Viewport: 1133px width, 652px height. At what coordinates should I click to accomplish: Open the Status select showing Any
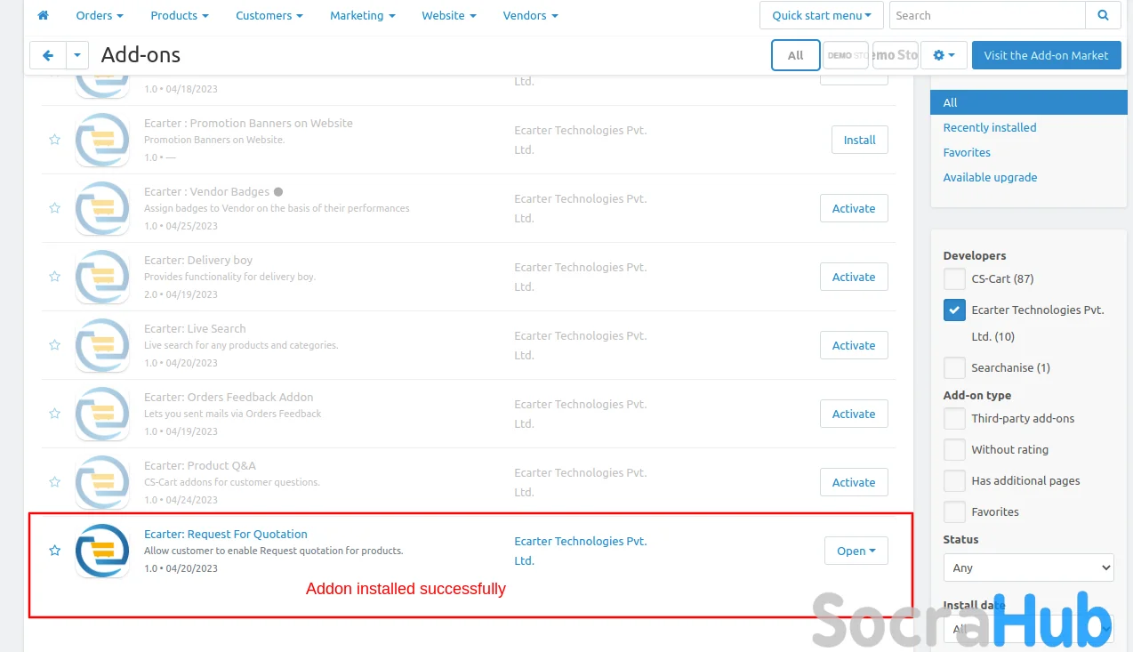[x=1028, y=567]
